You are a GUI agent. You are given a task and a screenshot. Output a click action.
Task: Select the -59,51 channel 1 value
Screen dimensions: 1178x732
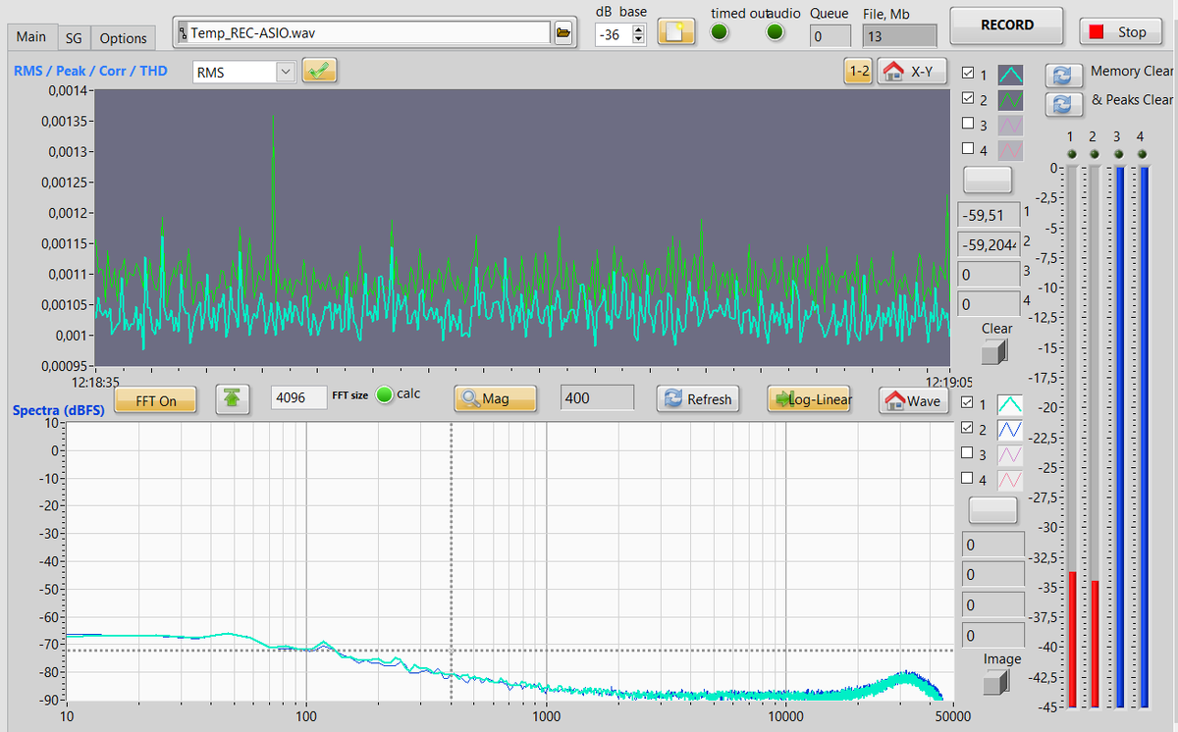click(989, 214)
